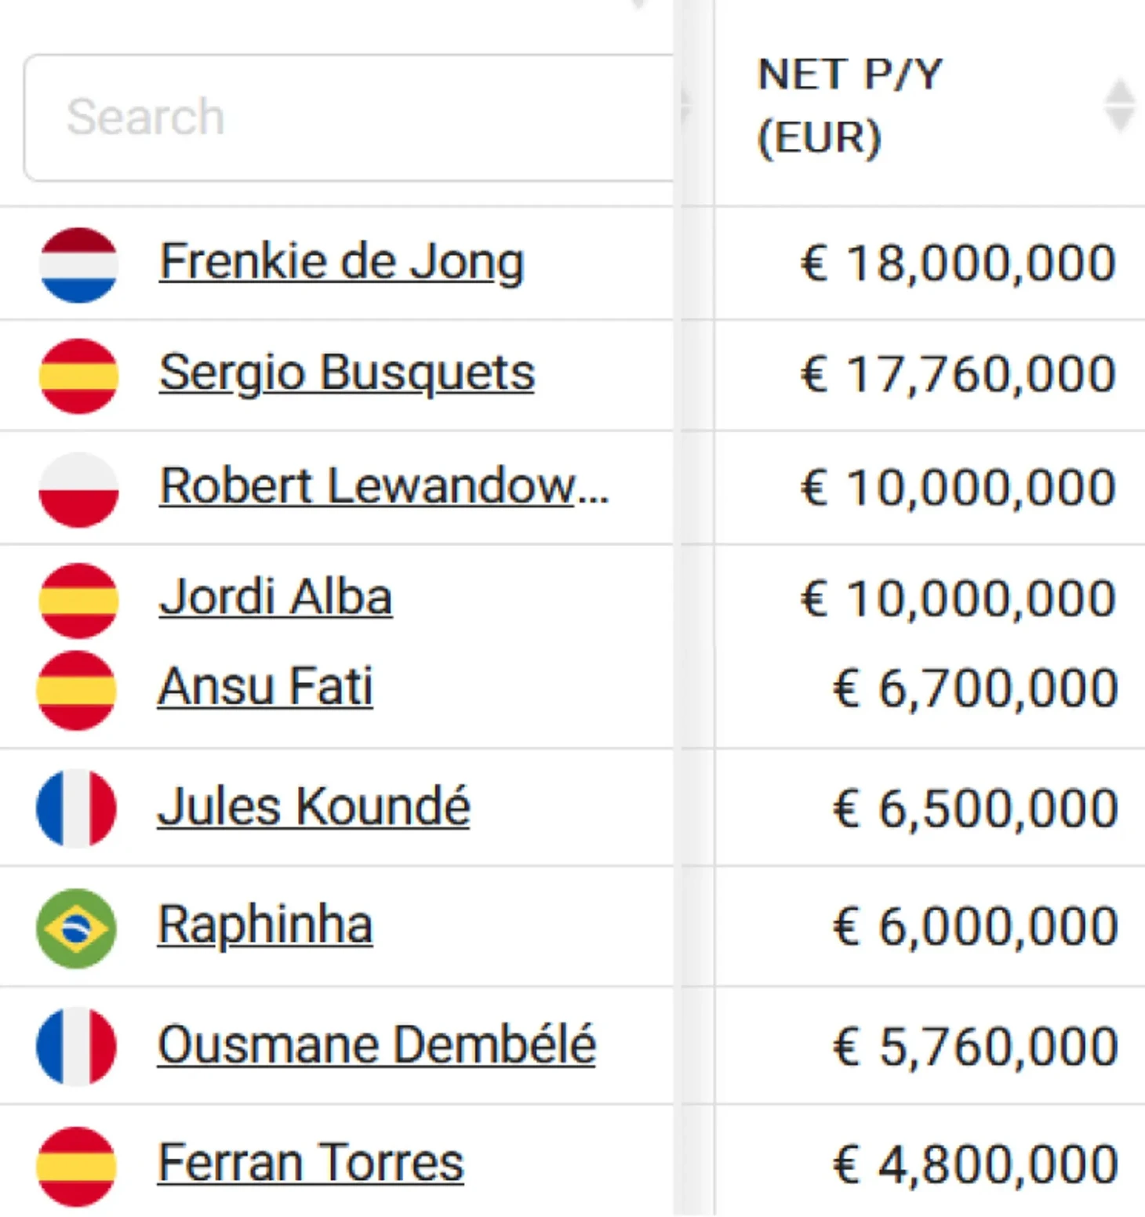This screenshot has width=1145, height=1217.
Task: Focus the player Search field
Action: coord(349,118)
